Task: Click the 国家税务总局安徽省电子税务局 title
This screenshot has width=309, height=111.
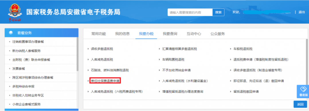Action: pyautogui.click(x=73, y=12)
